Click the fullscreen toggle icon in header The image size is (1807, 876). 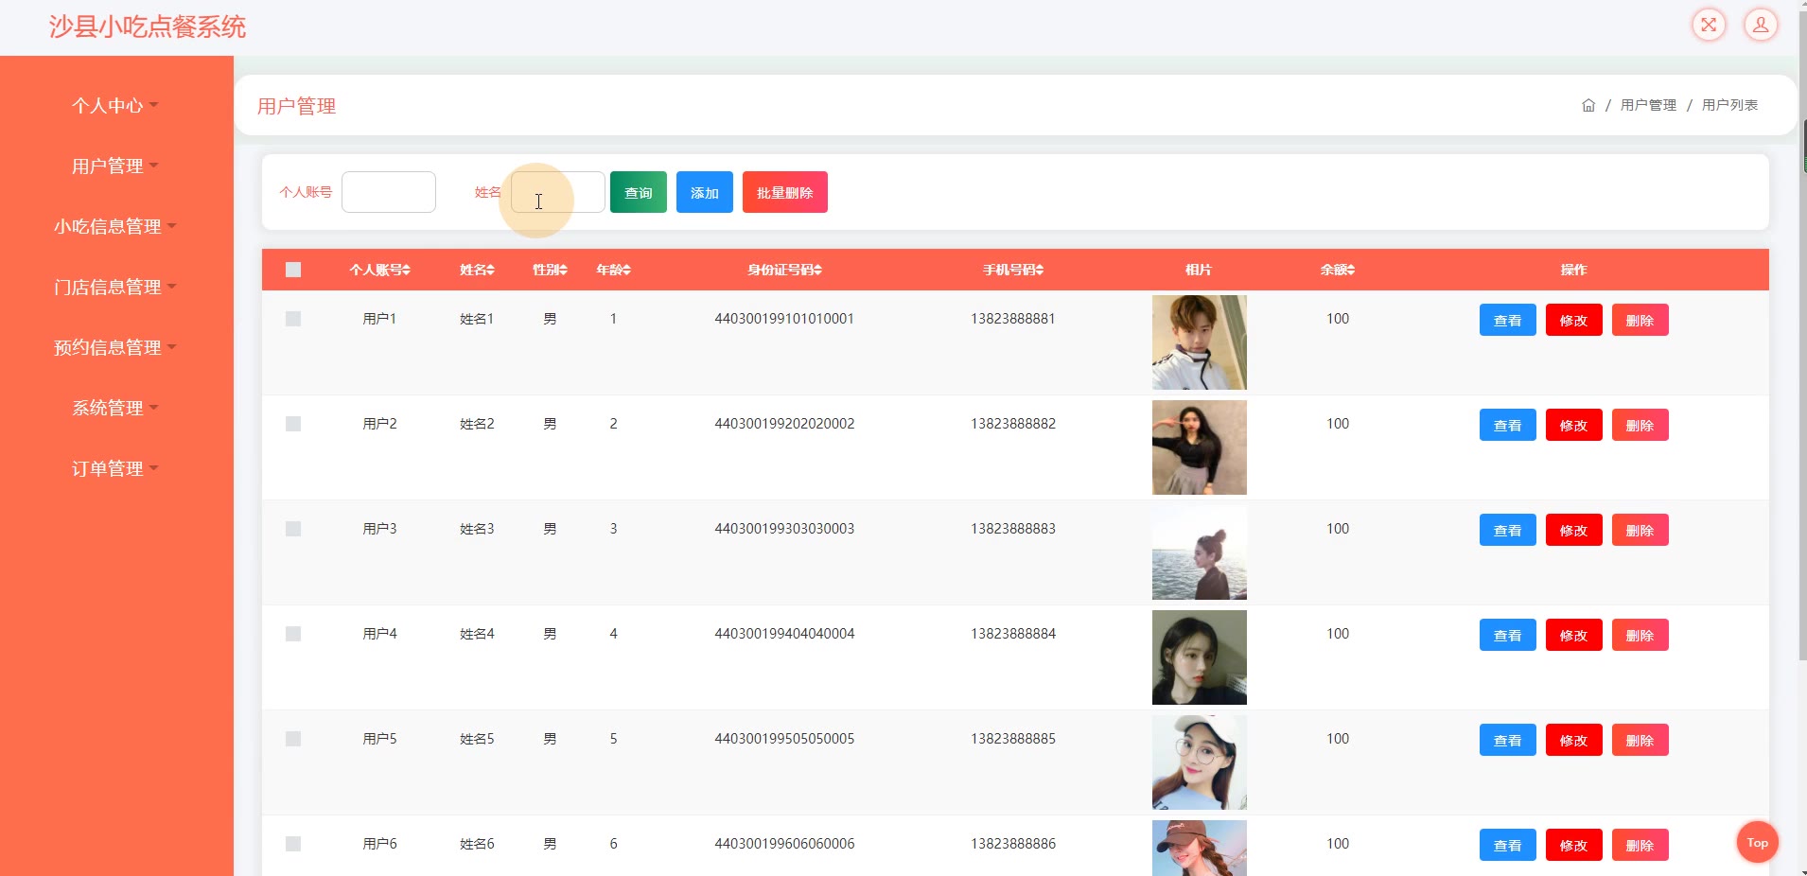point(1709,26)
